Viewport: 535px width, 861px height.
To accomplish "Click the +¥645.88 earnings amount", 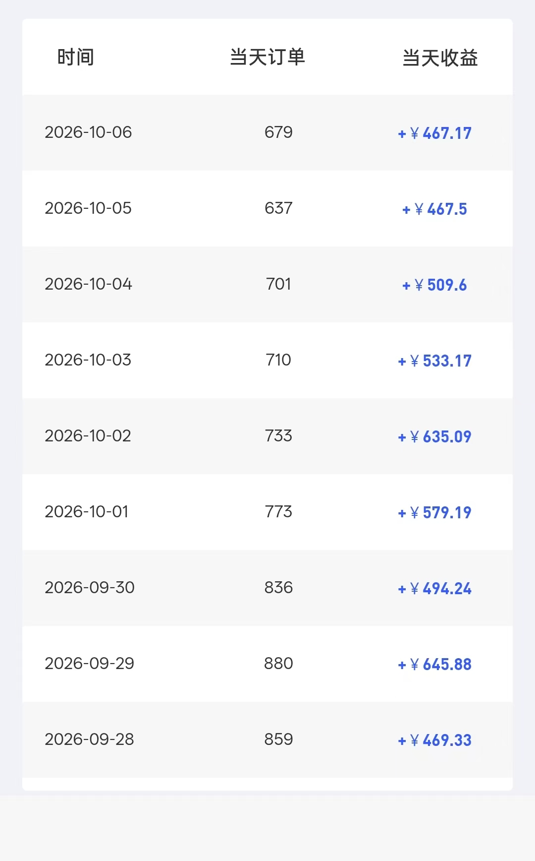I will pyautogui.click(x=435, y=664).
